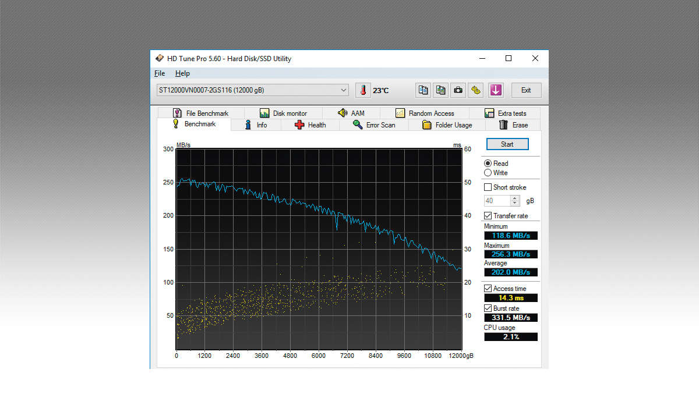This screenshot has height=419, width=699.
Task: Click the Erase trash can icon
Action: coord(503,125)
